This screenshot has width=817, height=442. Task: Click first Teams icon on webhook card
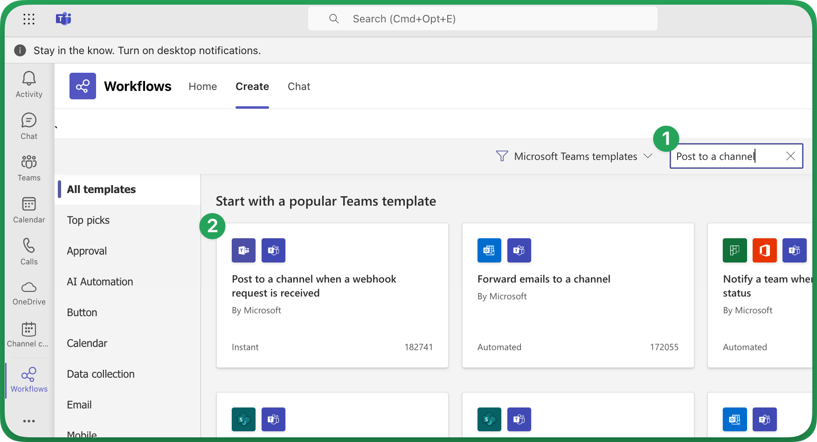(x=243, y=250)
